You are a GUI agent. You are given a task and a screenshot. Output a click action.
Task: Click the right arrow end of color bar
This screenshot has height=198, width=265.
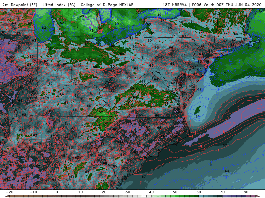(x=258, y=196)
